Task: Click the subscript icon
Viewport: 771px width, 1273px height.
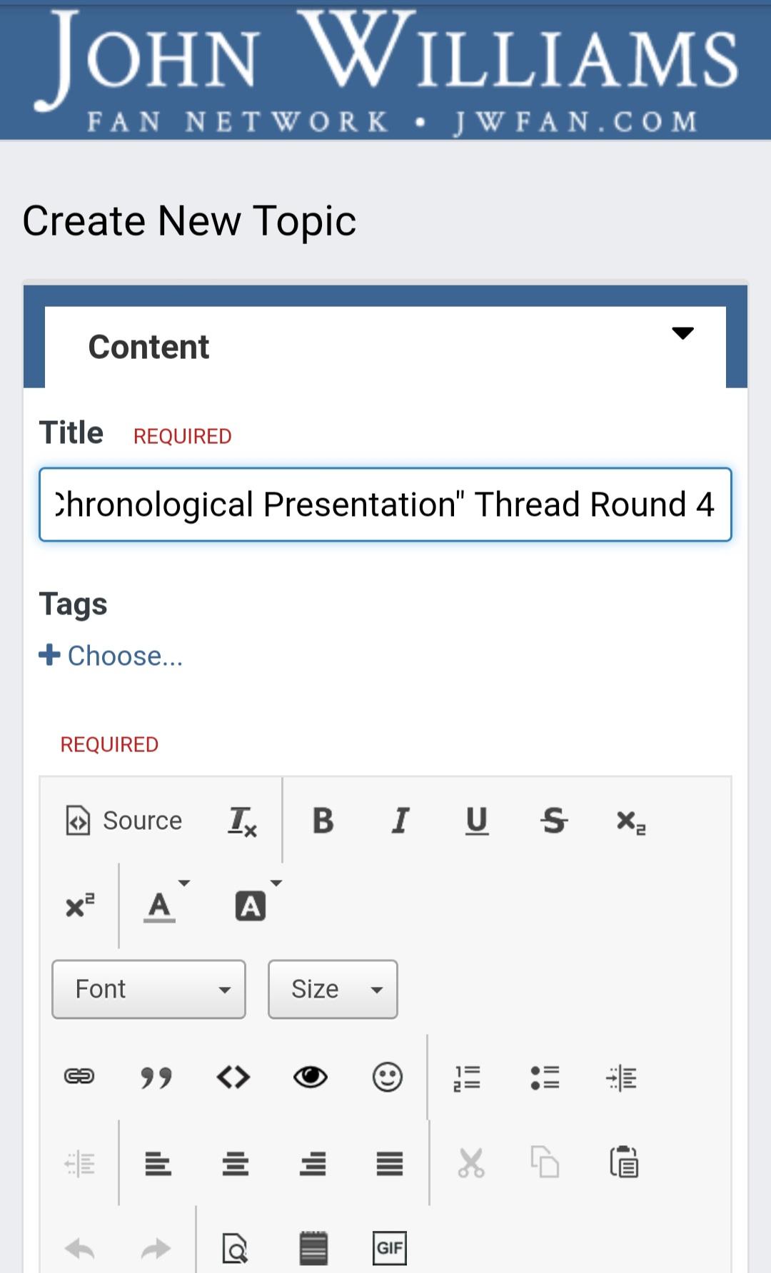Action: point(631,821)
